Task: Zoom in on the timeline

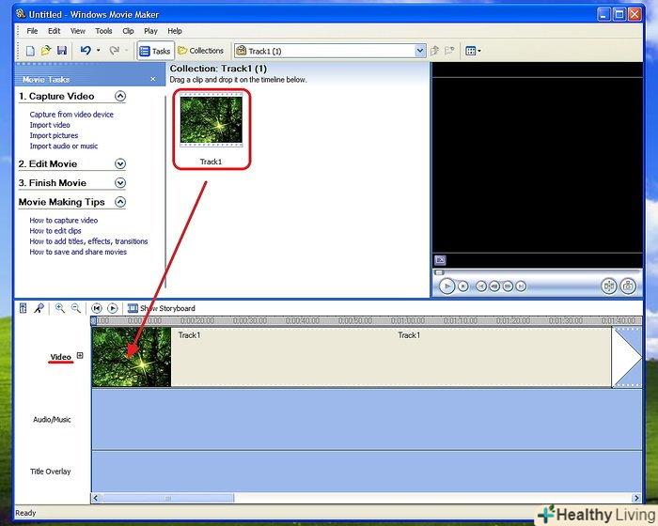Action: [60, 308]
